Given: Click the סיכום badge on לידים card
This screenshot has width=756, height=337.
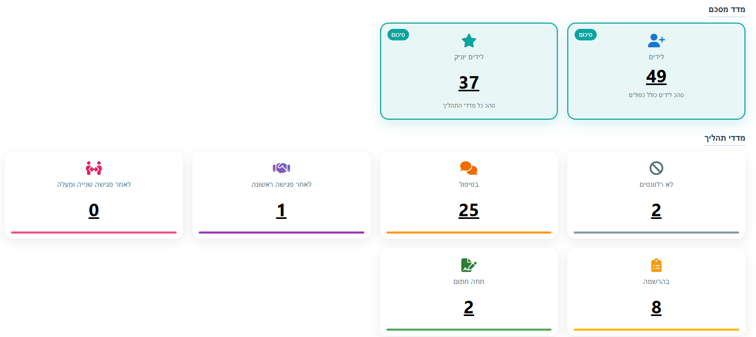Looking at the screenshot, I should pyautogui.click(x=586, y=35).
